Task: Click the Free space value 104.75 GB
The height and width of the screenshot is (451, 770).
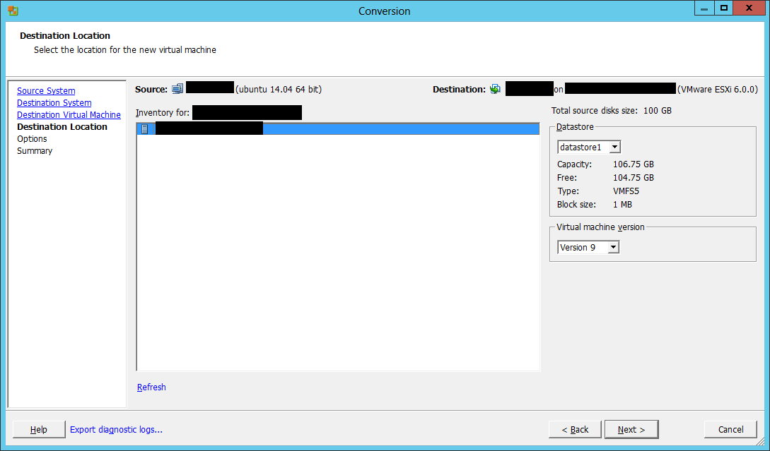Action: pyautogui.click(x=634, y=177)
